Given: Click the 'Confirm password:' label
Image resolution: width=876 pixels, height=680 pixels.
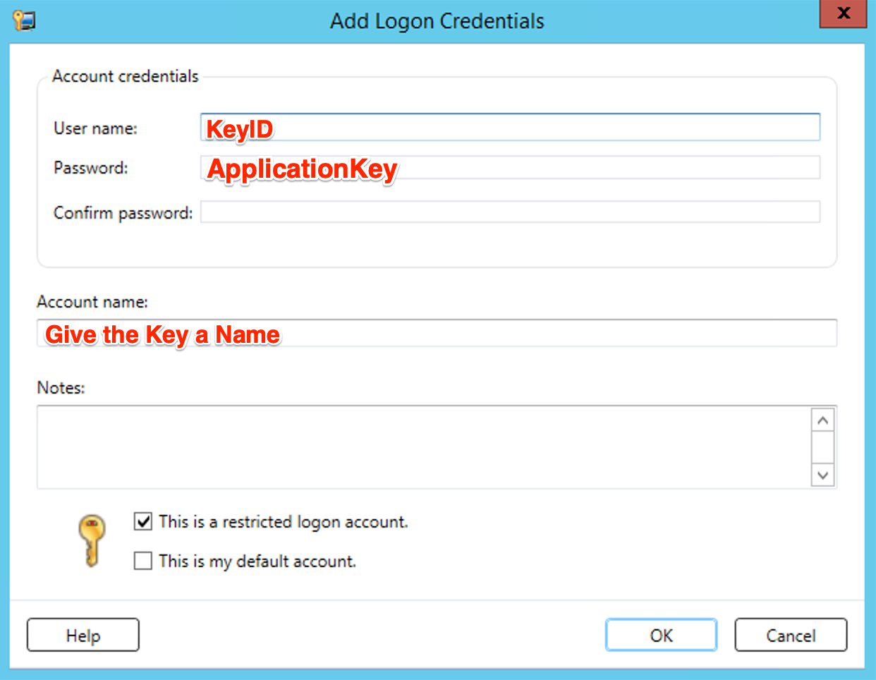Looking at the screenshot, I should 123,213.
